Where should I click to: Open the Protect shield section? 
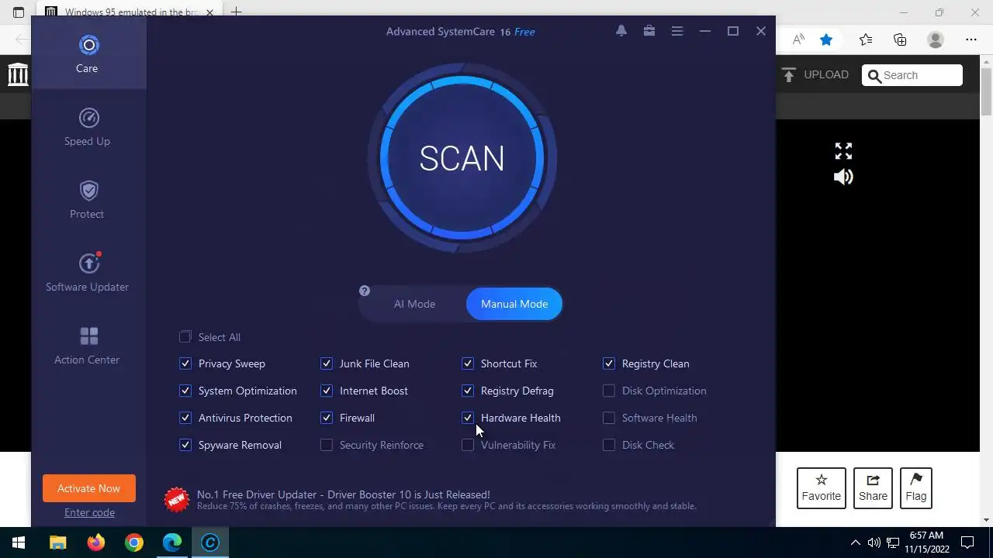(x=88, y=200)
